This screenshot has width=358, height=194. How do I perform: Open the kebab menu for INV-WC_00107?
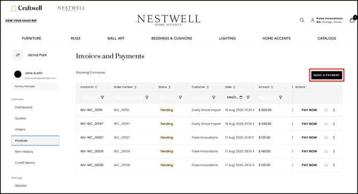point(334,138)
